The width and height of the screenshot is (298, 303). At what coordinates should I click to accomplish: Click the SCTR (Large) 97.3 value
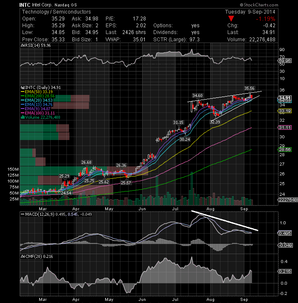(x=195, y=40)
